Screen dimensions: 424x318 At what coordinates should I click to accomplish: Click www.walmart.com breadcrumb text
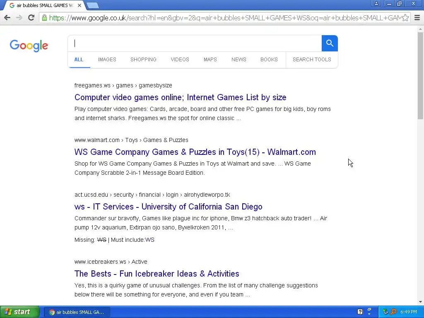click(x=131, y=140)
